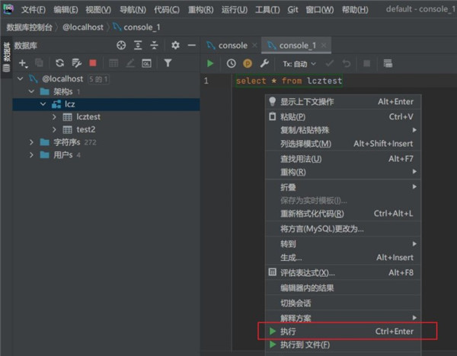Open the 帮助(H) menu
Screen dimensions: 457x356
pyautogui.click(x=355, y=10)
